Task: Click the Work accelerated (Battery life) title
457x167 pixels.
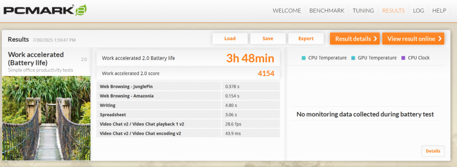Action: pos(36,58)
